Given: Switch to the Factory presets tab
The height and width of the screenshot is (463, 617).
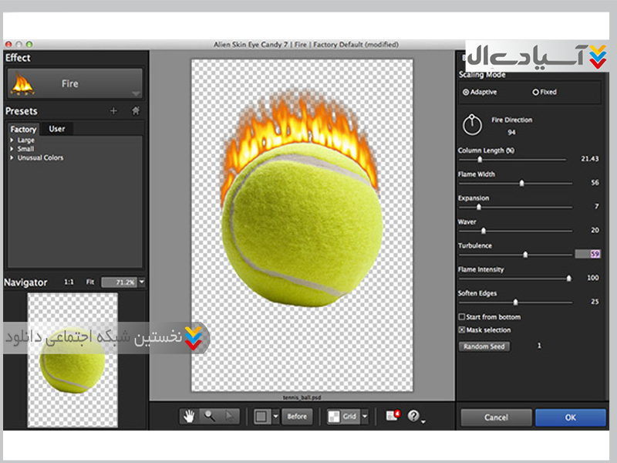Looking at the screenshot, I should 23,129.
